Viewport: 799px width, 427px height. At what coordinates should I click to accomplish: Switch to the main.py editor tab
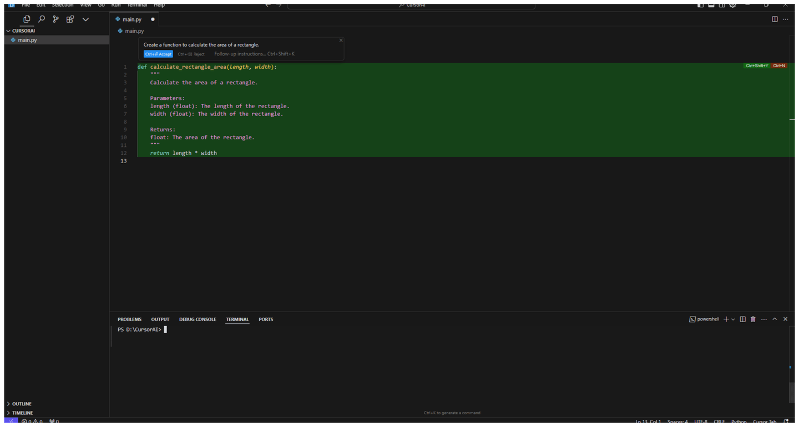pos(135,19)
